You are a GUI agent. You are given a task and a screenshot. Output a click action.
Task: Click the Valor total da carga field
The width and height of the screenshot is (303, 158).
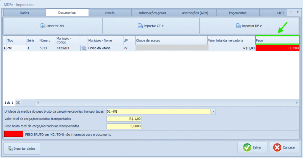(124, 119)
